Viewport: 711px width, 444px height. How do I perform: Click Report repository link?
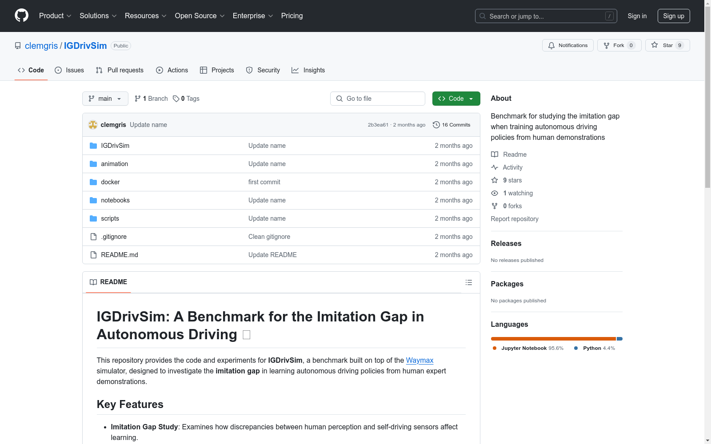click(x=515, y=219)
